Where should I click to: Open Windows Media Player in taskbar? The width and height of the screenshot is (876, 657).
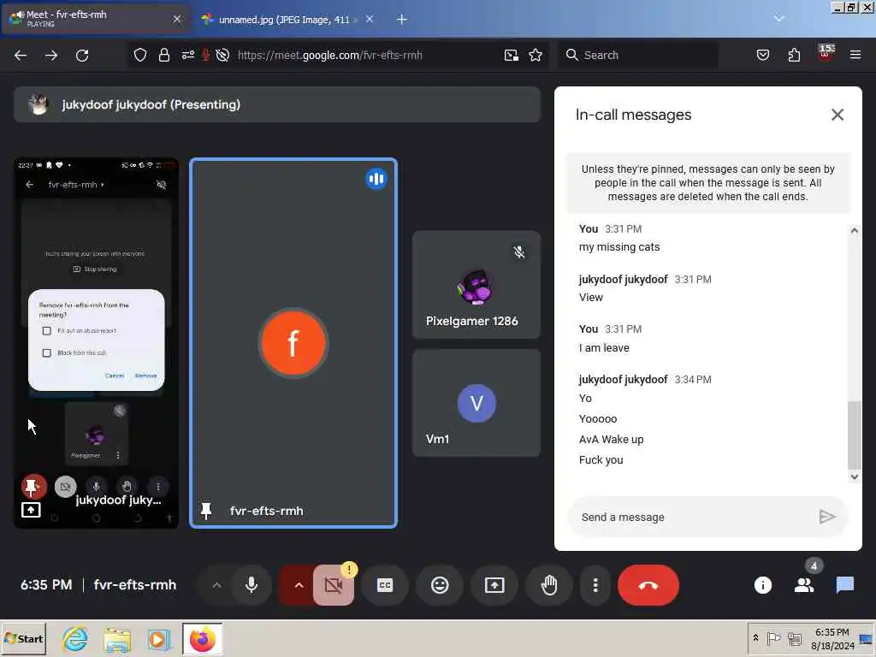(x=158, y=638)
